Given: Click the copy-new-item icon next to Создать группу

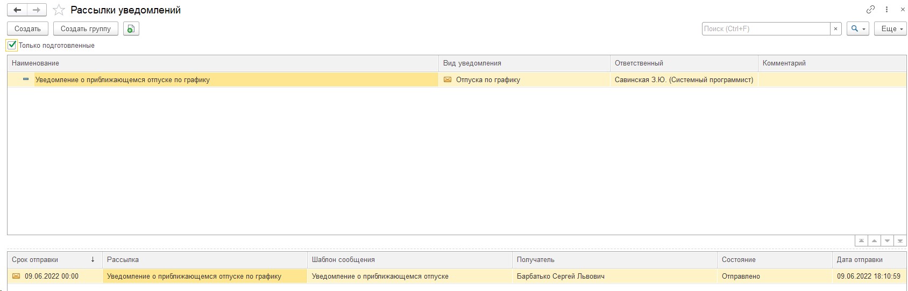Looking at the screenshot, I should coord(131,28).
